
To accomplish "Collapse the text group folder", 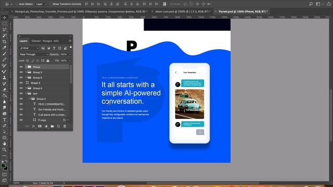I will tap(26, 94).
